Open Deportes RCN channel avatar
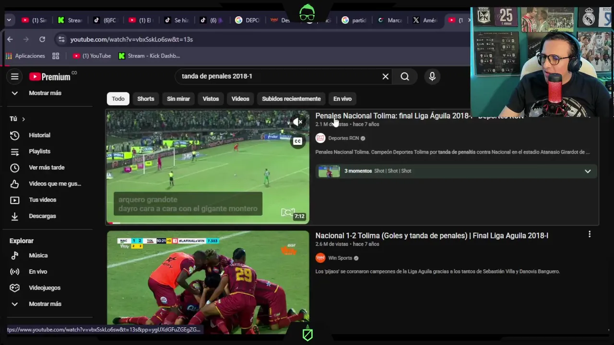Viewport: 614px width, 345px height. (320, 138)
